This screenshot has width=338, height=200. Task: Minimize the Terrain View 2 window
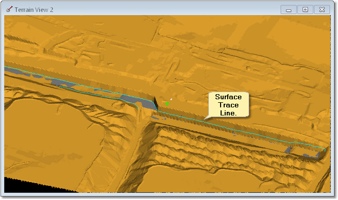[289, 10]
